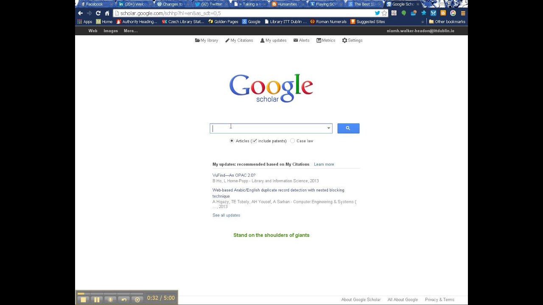
Task: Open the Golden Pages bookmark
Action: click(223, 22)
